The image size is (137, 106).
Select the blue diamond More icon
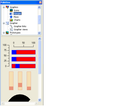11,17
